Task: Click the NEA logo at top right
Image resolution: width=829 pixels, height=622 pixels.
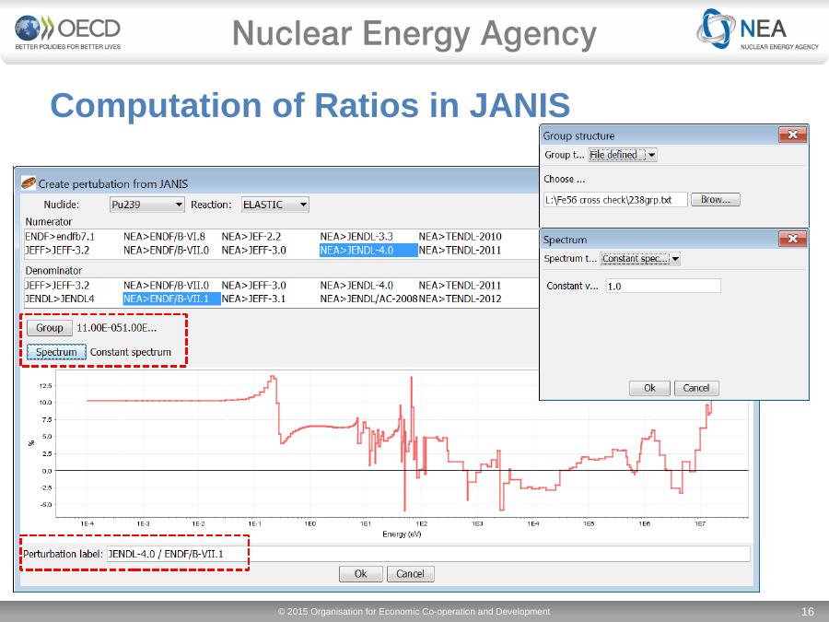Action: 757,33
